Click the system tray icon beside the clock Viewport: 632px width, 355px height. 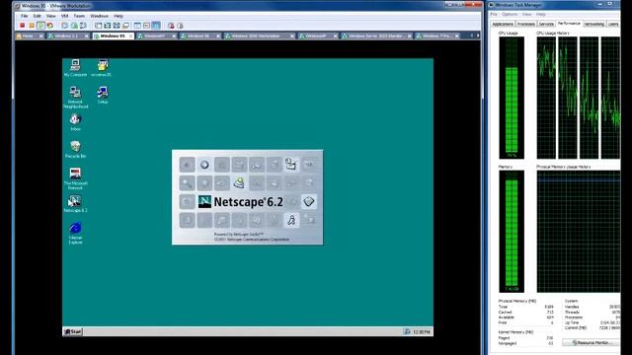coord(407,331)
